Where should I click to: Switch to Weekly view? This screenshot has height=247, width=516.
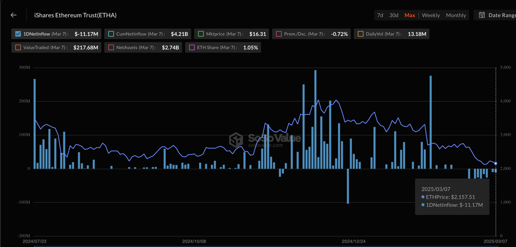pos(431,15)
